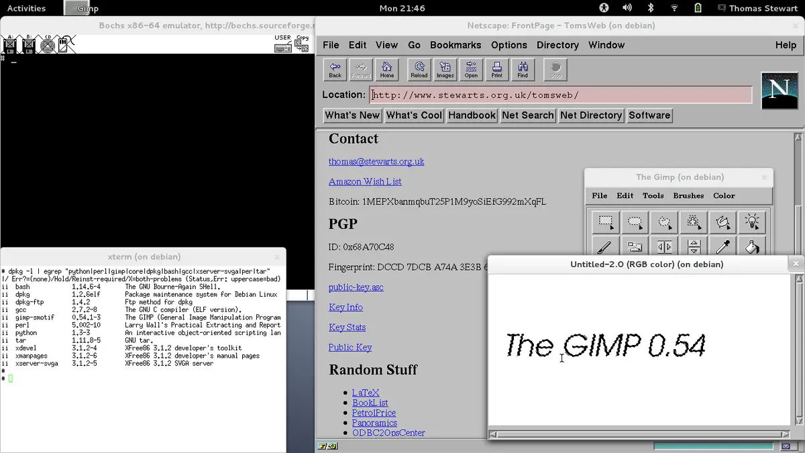Click the Net Search directory button

[527, 115]
